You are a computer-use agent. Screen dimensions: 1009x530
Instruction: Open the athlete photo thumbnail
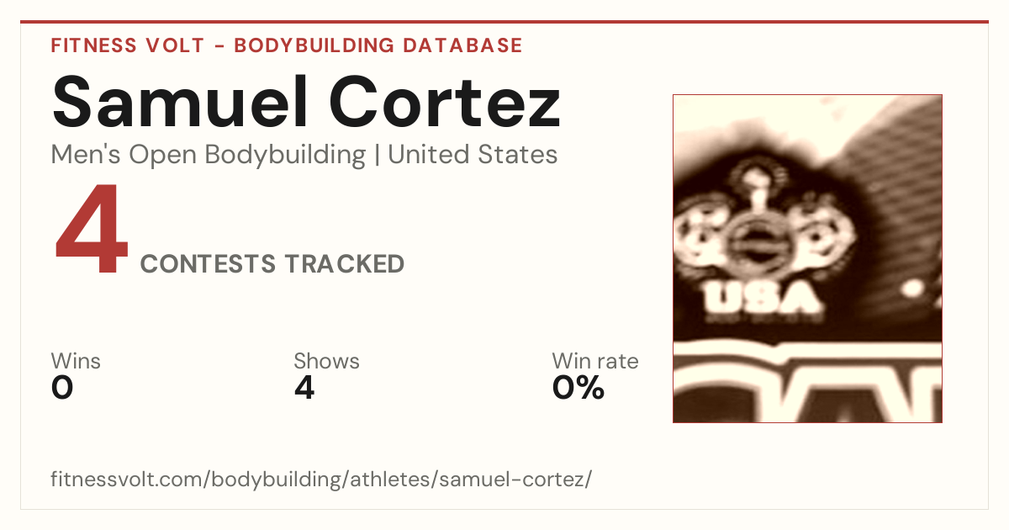[x=807, y=258]
